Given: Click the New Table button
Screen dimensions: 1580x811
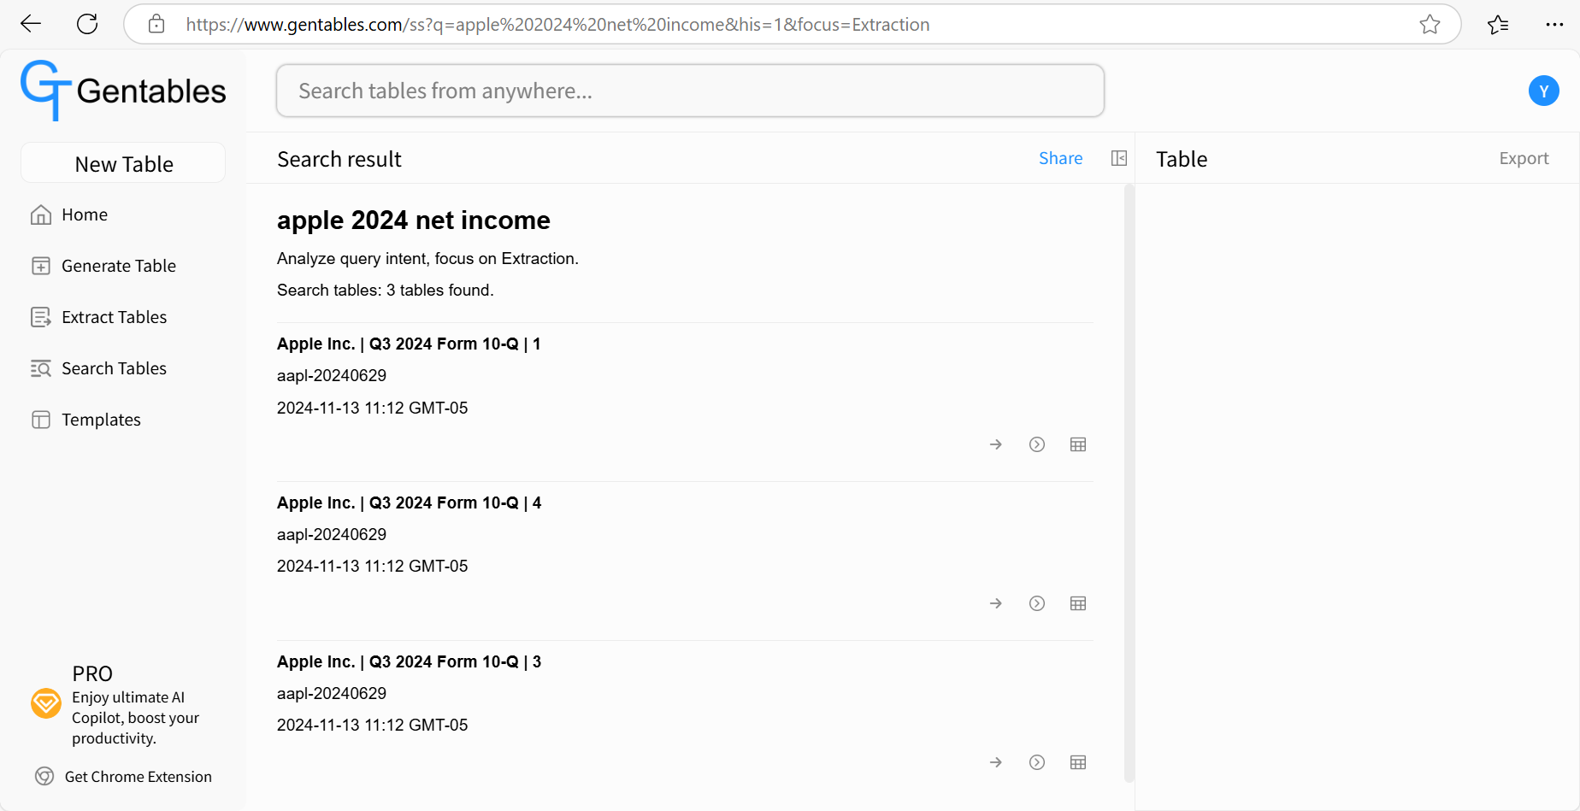Looking at the screenshot, I should [x=123, y=163].
